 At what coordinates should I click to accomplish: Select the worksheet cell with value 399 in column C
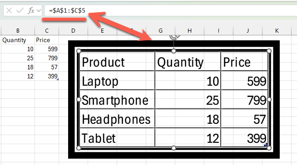click(x=47, y=76)
